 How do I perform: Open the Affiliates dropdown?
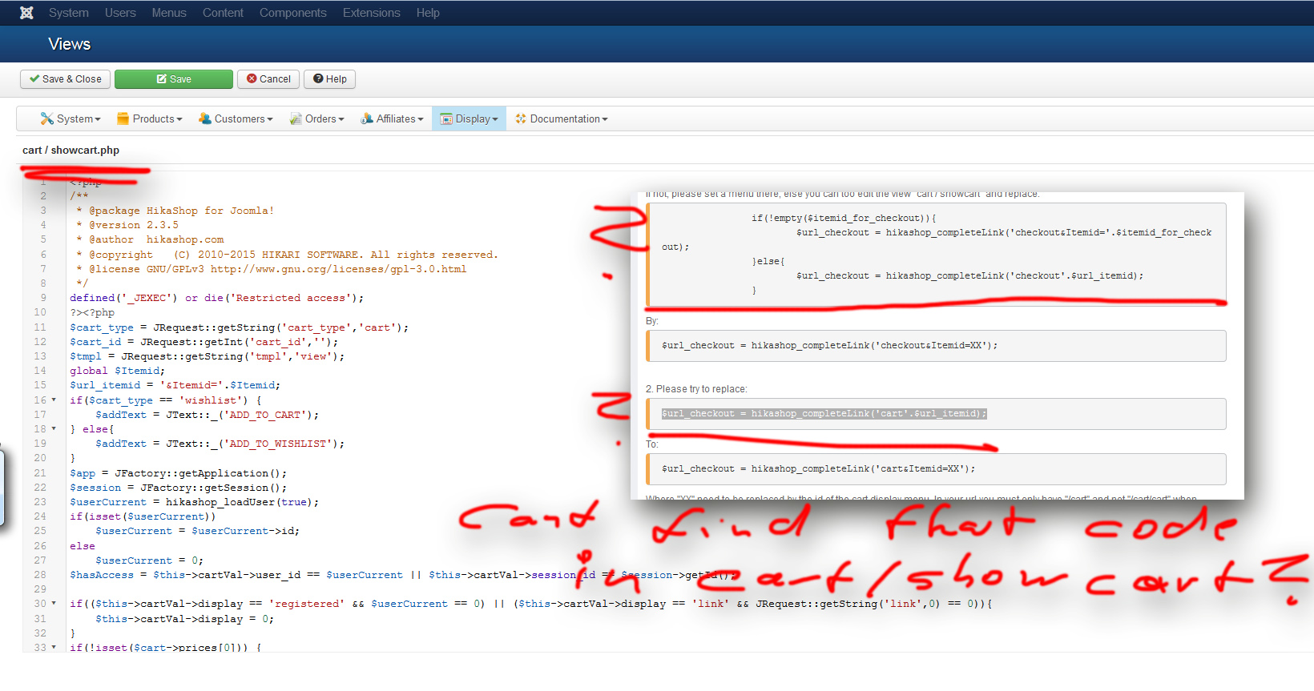click(392, 119)
